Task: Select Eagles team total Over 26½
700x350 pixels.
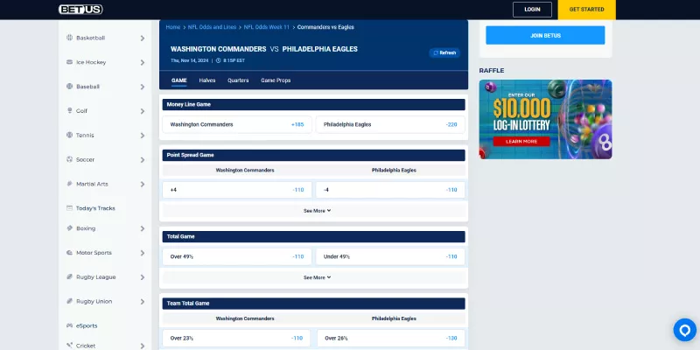Action: (x=391, y=339)
